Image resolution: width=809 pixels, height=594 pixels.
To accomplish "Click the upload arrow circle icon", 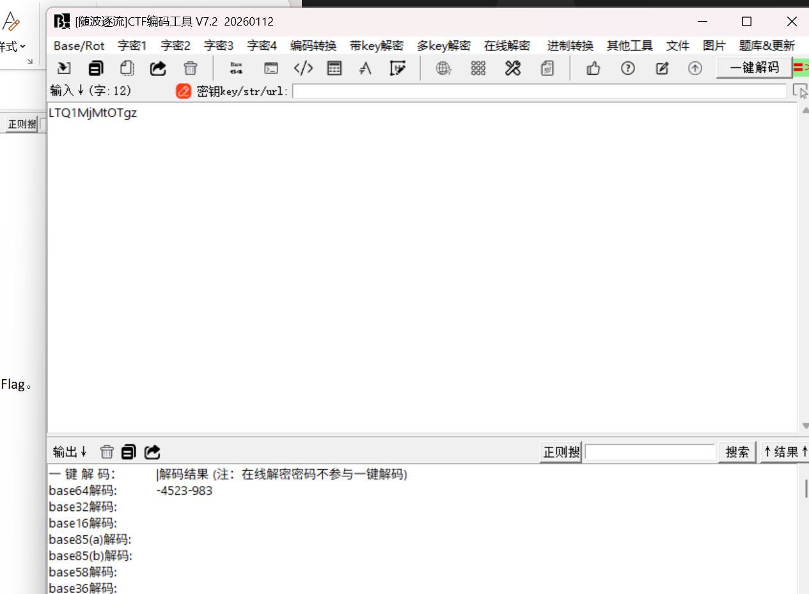I will pos(695,68).
